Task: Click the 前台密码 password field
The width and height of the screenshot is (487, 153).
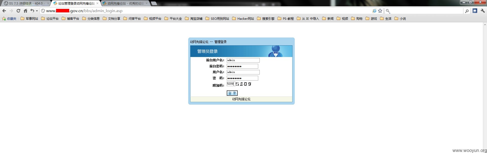Action: [242, 66]
